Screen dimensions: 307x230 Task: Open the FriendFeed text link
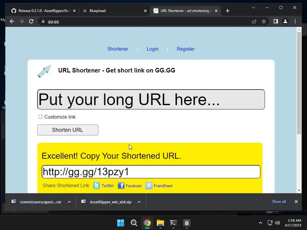(x=163, y=186)
